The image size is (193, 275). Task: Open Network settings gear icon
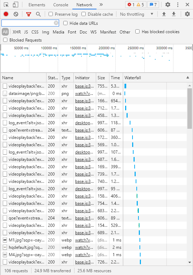[x=187, y=14]
